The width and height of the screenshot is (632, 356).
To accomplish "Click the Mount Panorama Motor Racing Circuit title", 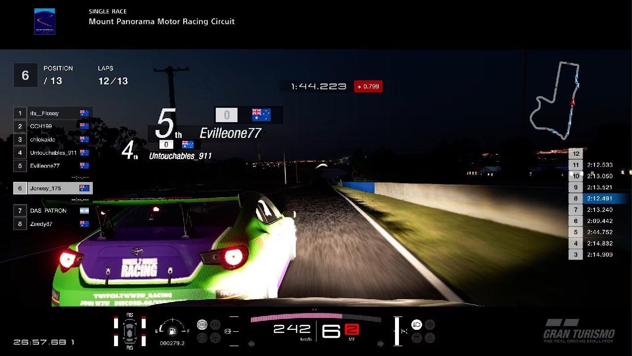I will pos(161,21).
